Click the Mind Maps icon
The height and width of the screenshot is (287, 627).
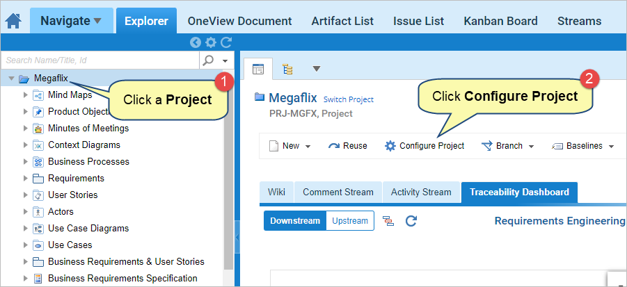[38, 95]
